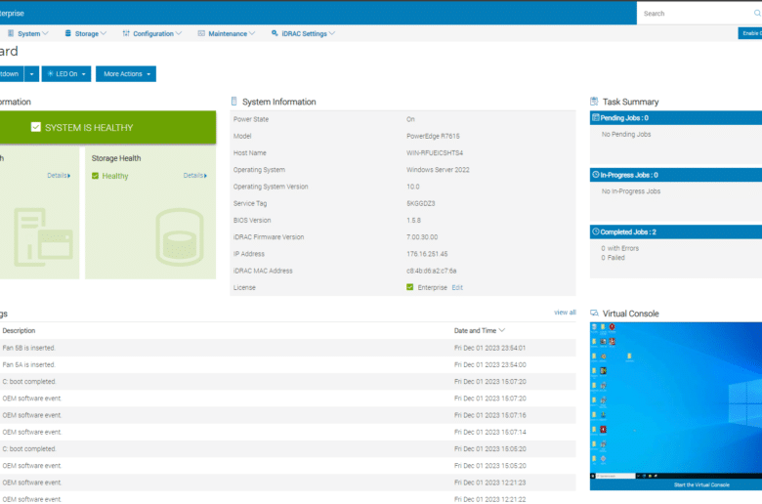
Task: Click the MAC address c8:4b:d6:a2:c7:6a
Action: (431, 271)
